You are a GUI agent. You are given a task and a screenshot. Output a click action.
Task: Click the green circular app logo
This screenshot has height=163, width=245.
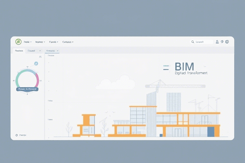[x=18, y=42]
